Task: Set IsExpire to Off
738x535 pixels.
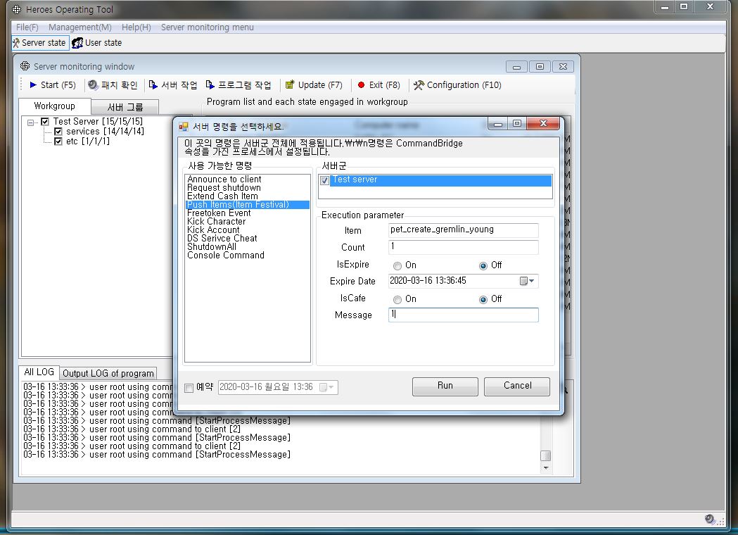Action: click(483, 265)
